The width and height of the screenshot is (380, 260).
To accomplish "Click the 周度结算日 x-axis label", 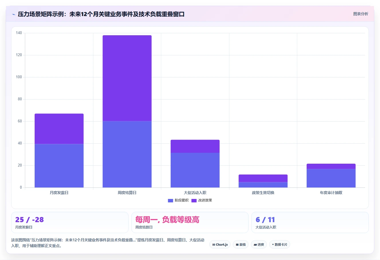I will pos(127,193).
